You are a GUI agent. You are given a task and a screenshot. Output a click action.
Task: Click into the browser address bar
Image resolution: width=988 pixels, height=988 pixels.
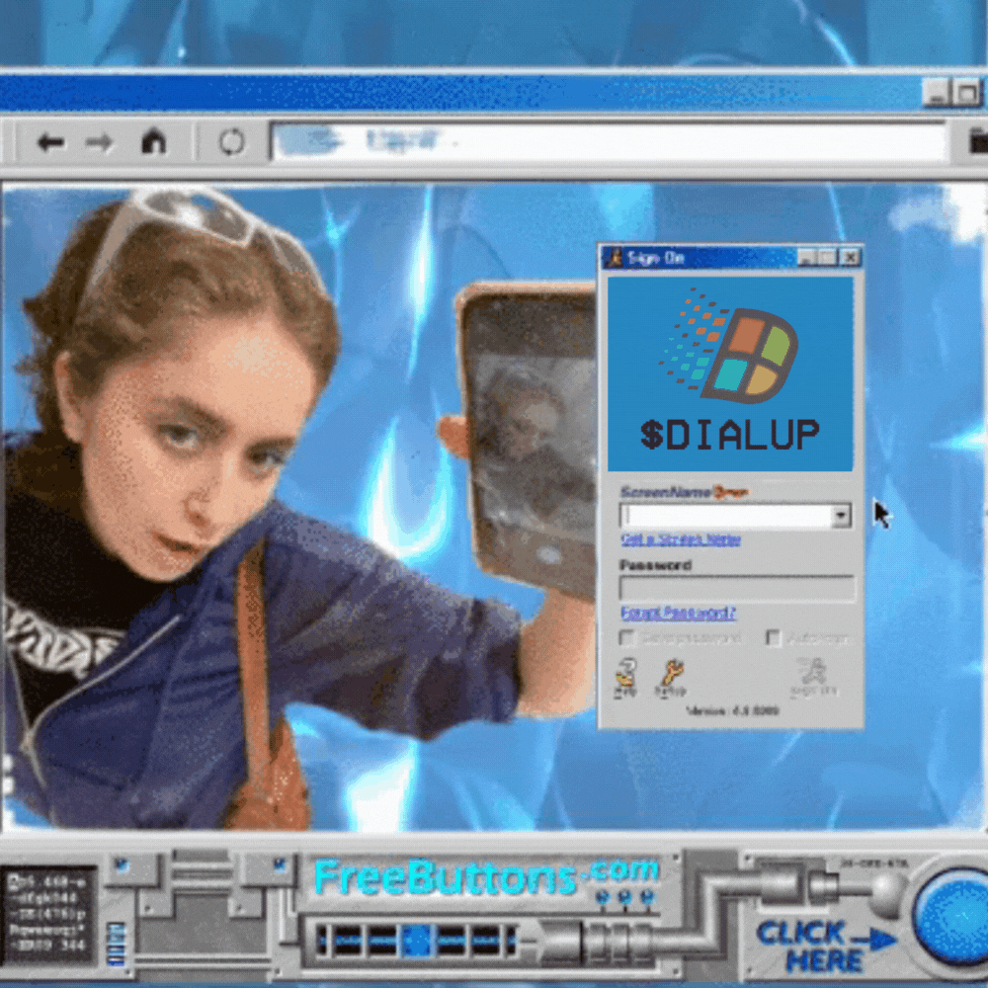tap(609, 141)
